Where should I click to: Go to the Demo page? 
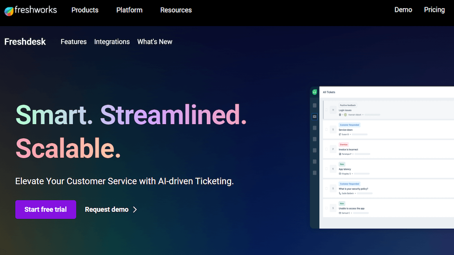click(x=403, y=10)
